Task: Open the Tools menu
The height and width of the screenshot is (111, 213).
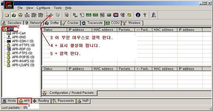Action: pyautogui.click(x=58, y=8)
